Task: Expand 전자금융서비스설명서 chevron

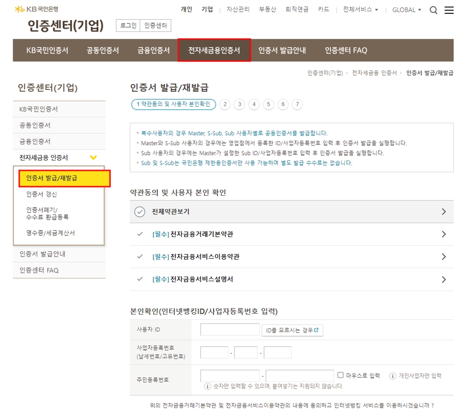Action: tap(444, 279)
